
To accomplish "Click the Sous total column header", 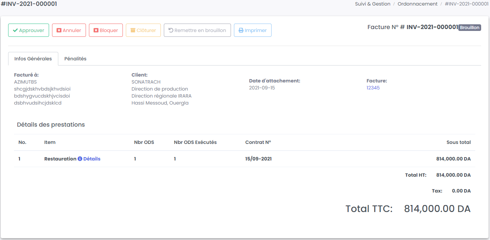I will coord(458,142).
